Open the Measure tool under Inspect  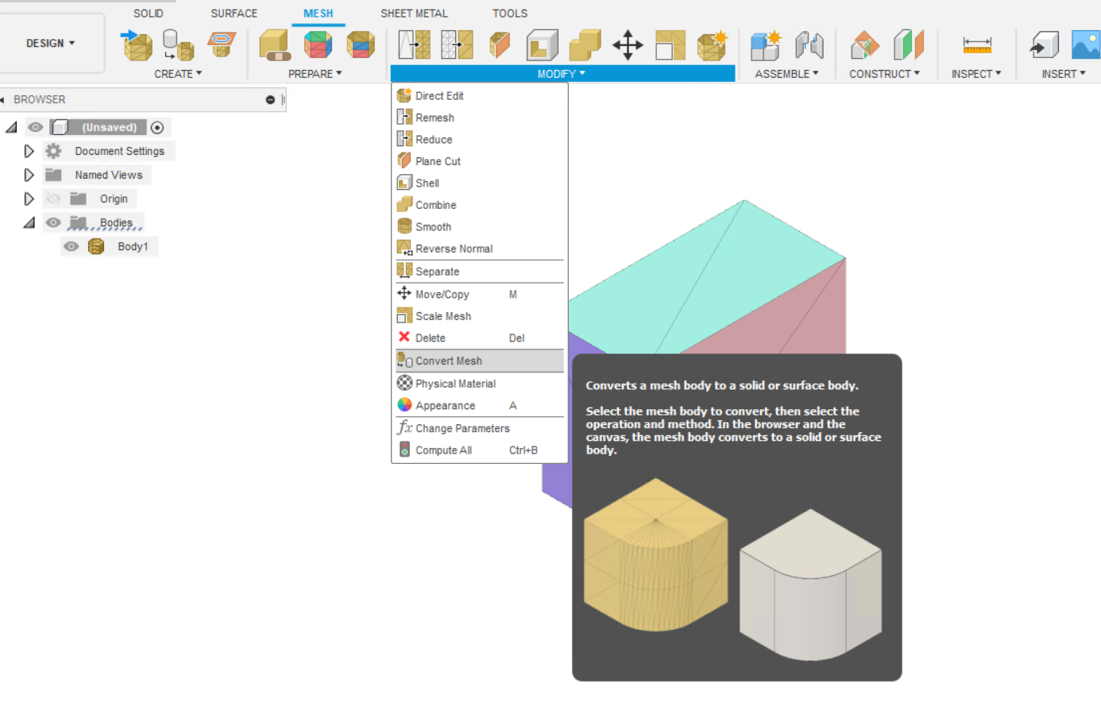point(976,45)
